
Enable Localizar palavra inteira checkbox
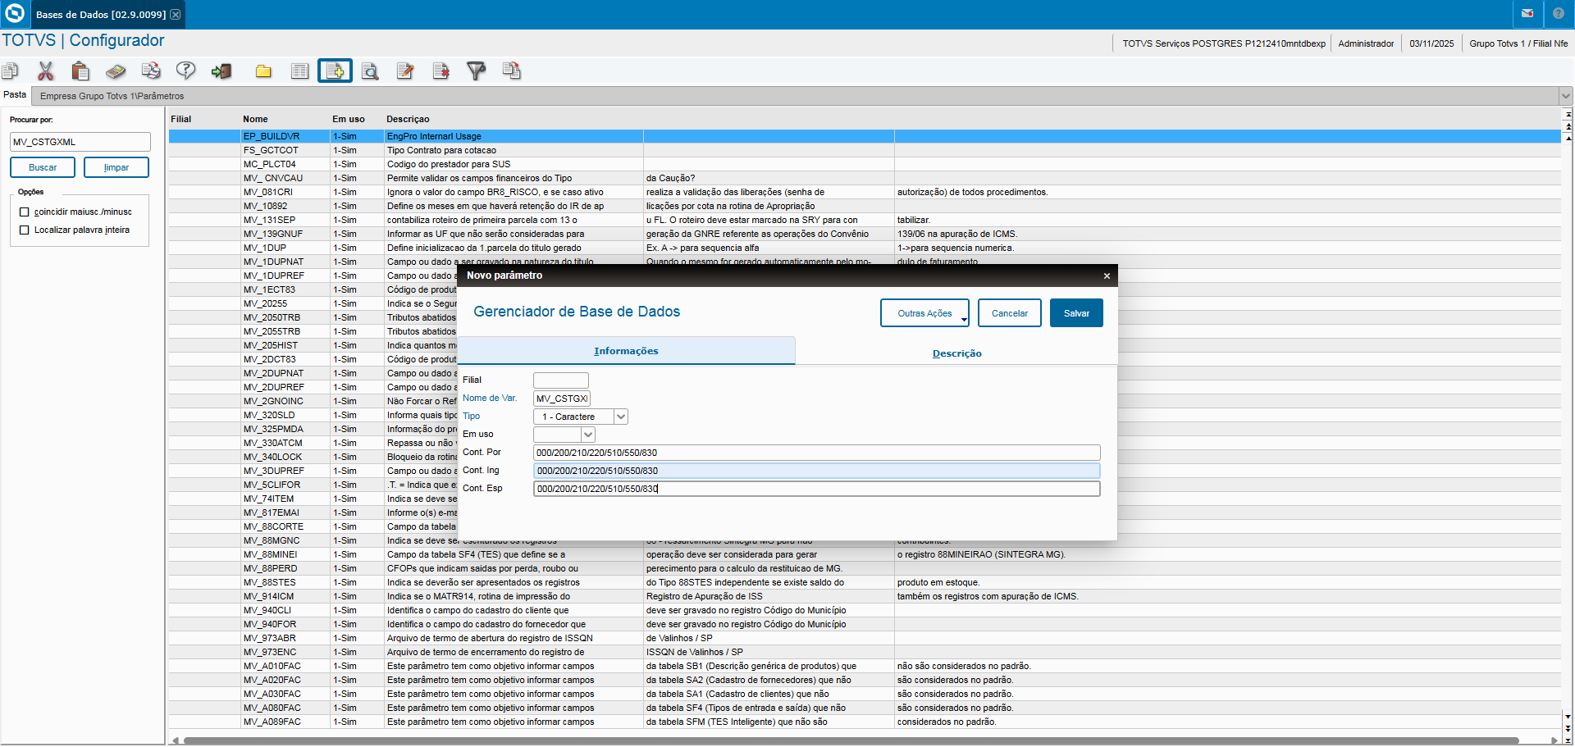tap(25, 230)
